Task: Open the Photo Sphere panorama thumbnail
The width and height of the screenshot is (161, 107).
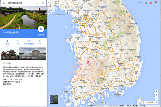Action: tap(33, 53)
